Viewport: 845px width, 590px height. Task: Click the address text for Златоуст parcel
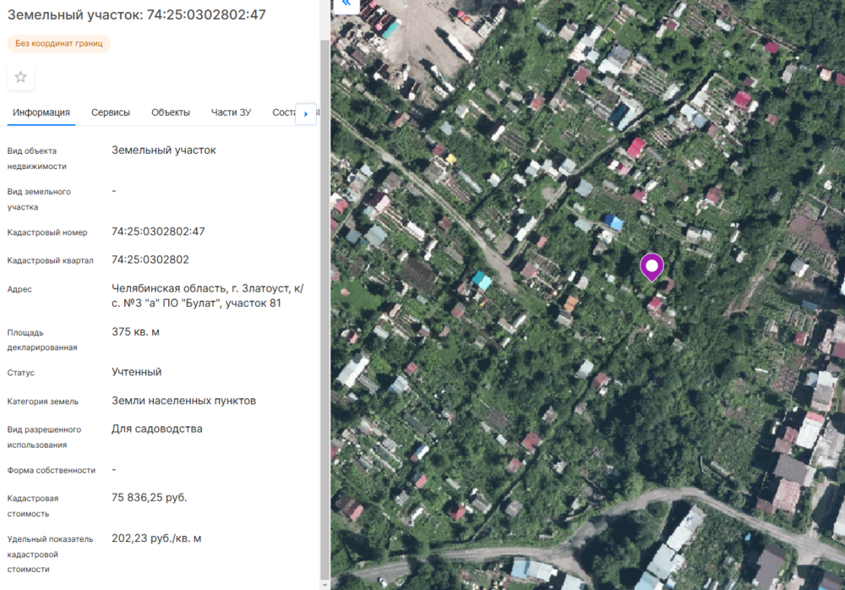[207, 296]
